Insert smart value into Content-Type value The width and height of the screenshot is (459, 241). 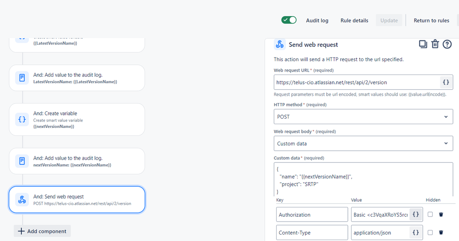coord(416,233)
